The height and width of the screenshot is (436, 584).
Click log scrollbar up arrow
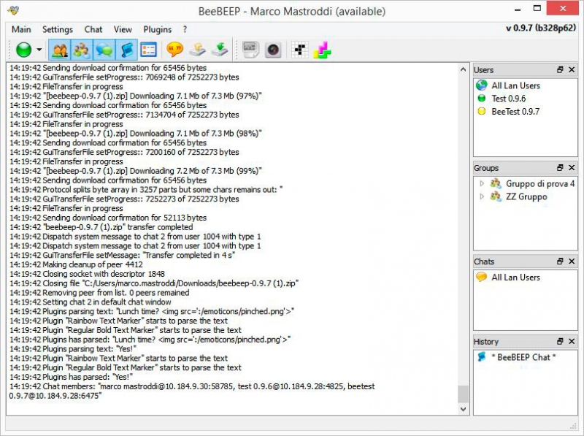tap(463, 69)
